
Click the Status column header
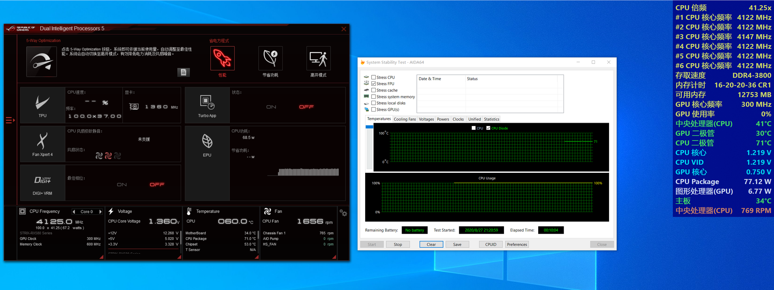pos(511,79)
